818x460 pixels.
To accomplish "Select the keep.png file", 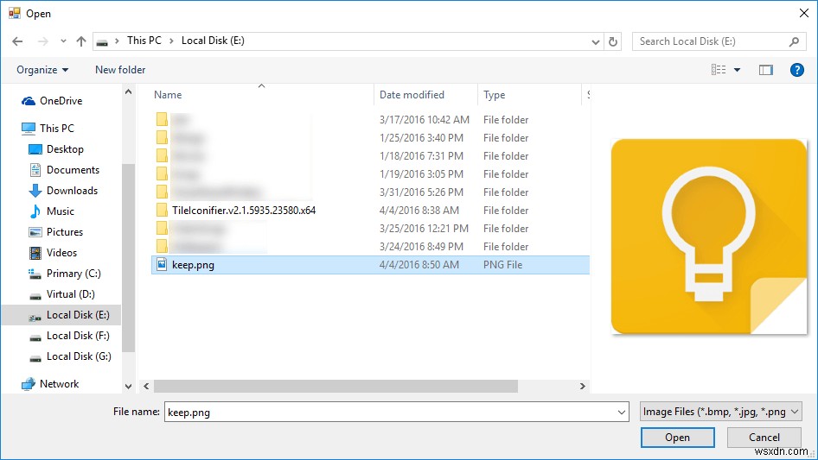I will point(193,265).
